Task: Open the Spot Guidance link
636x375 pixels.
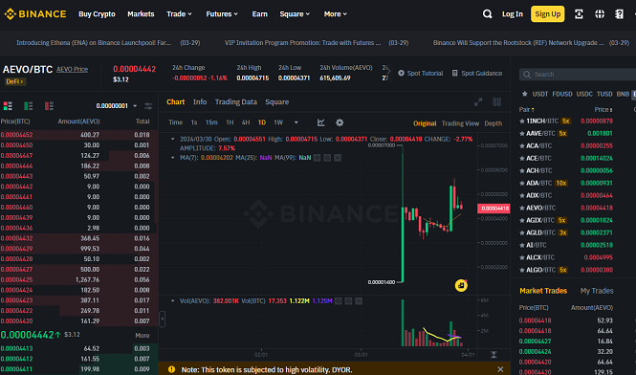Action: pos(477,73)
